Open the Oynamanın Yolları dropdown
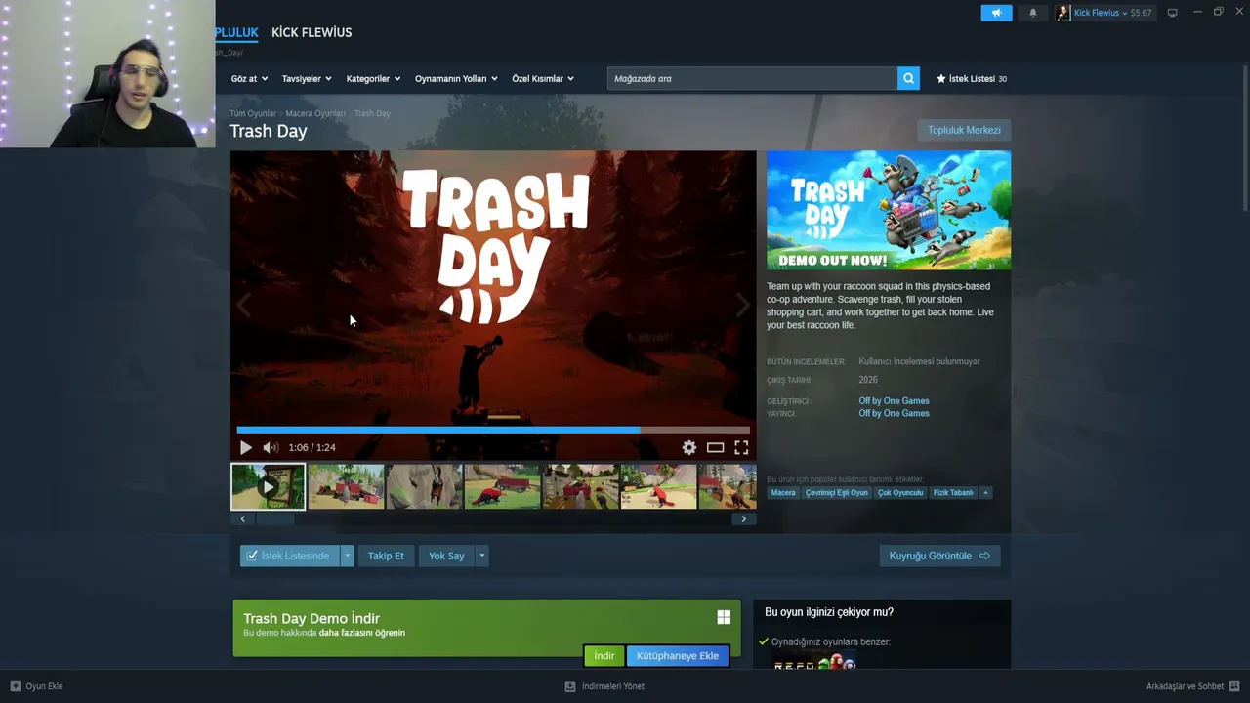Screen dimensions: 1250x703 456,78
